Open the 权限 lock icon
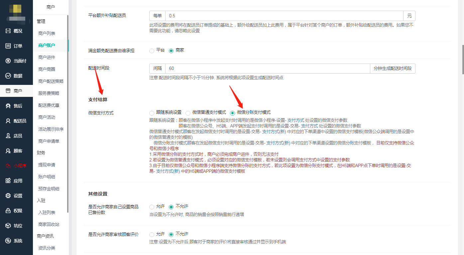The image size is (464, 255). tap(8, 211)
